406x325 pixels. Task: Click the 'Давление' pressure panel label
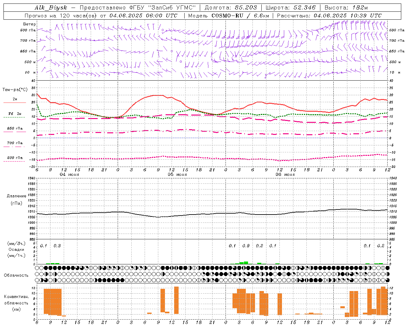coord(16,196)
